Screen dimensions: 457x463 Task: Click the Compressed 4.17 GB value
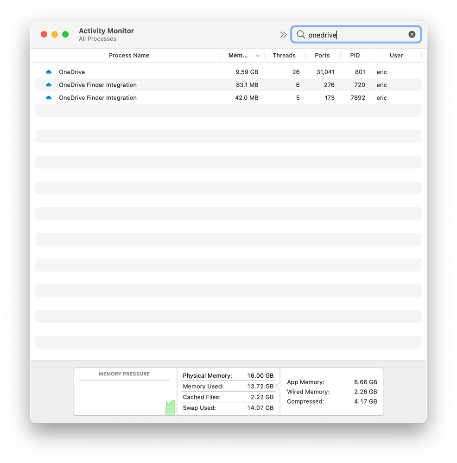pyautogui.click(x=366, y=401)
